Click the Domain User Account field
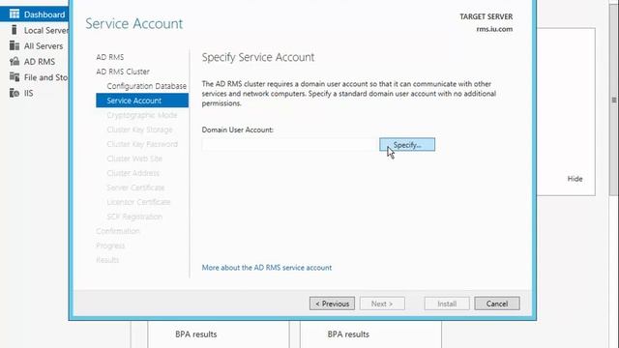Viewport: 619px width, 348px height. (x=289, y=144)
